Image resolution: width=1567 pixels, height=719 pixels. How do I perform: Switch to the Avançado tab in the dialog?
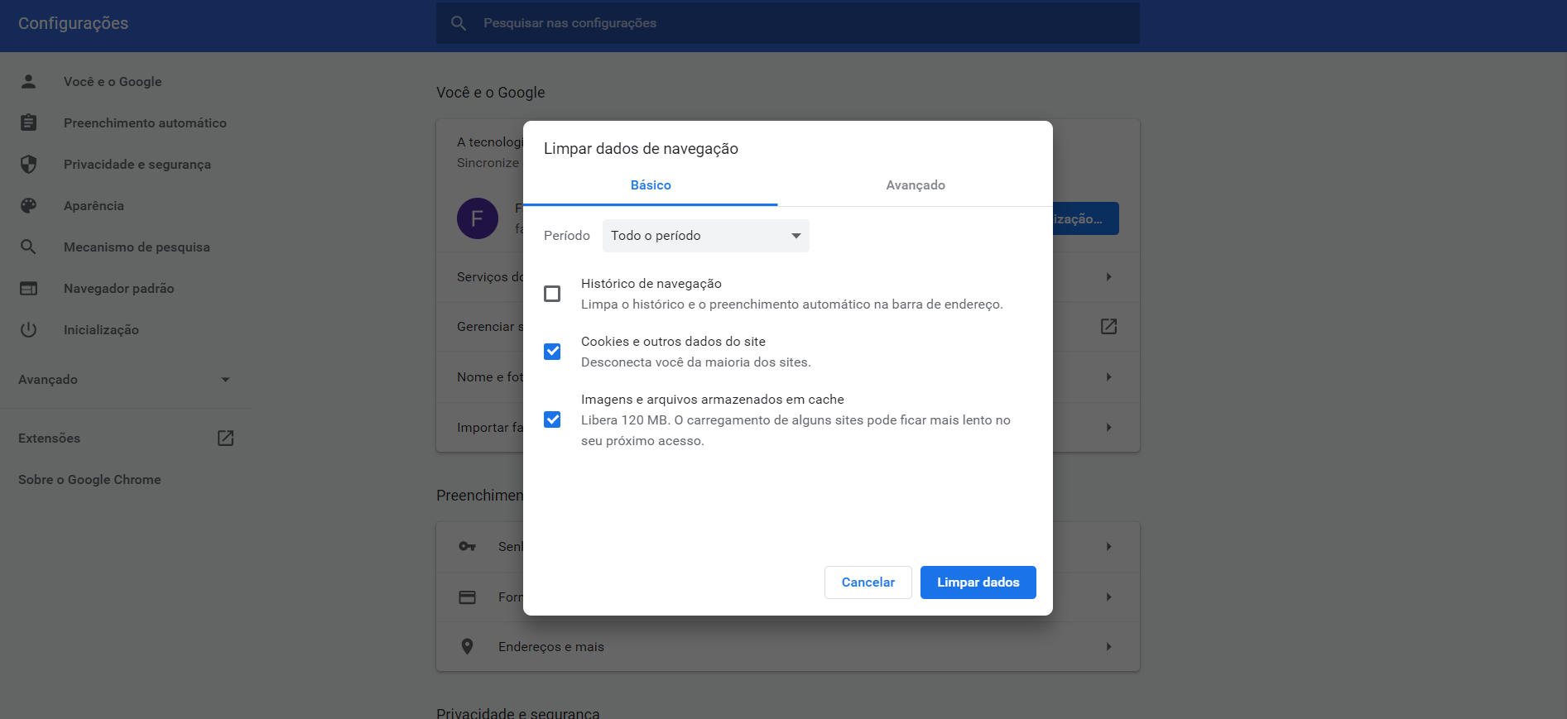click(915, 185)
